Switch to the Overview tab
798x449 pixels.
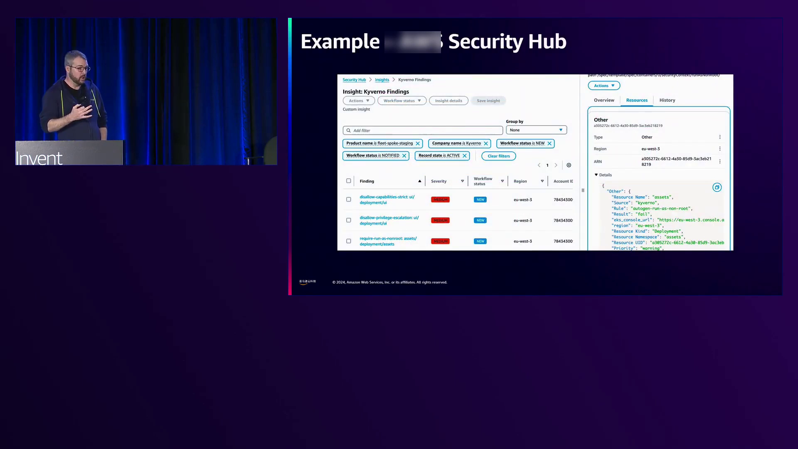604,100
